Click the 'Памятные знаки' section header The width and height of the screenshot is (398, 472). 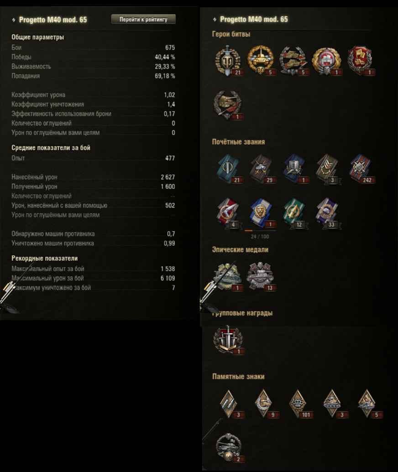pyautogui.click(x=238, y=377)
